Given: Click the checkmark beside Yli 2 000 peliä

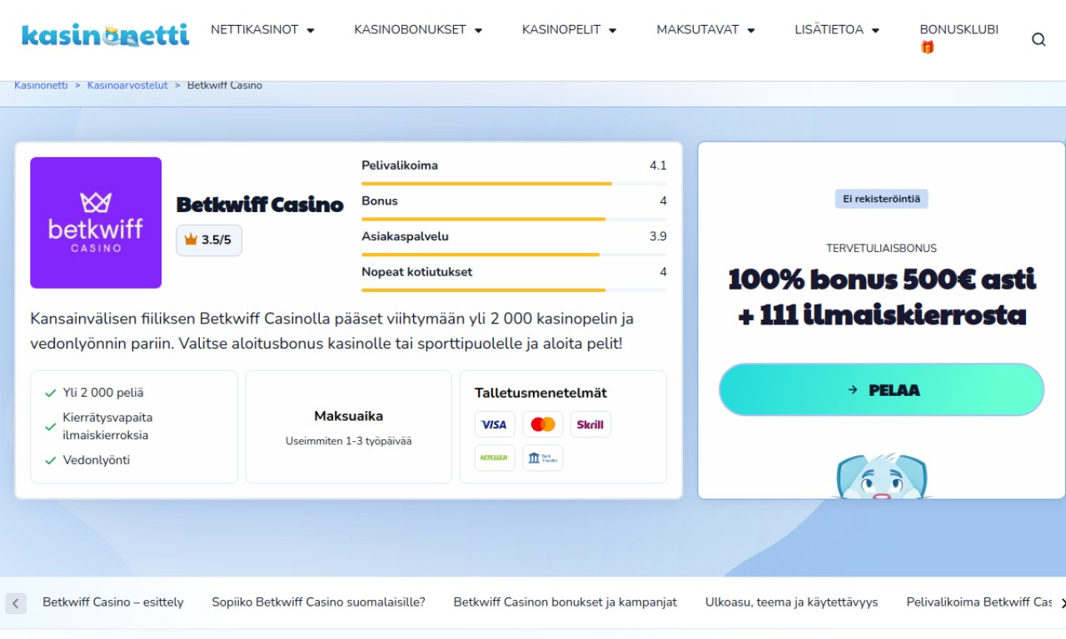Looking at the screenshot, I should (50, 393).
